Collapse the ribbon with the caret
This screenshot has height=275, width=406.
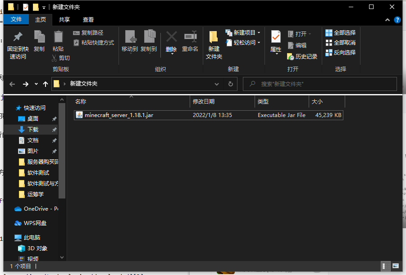[388, 20]
